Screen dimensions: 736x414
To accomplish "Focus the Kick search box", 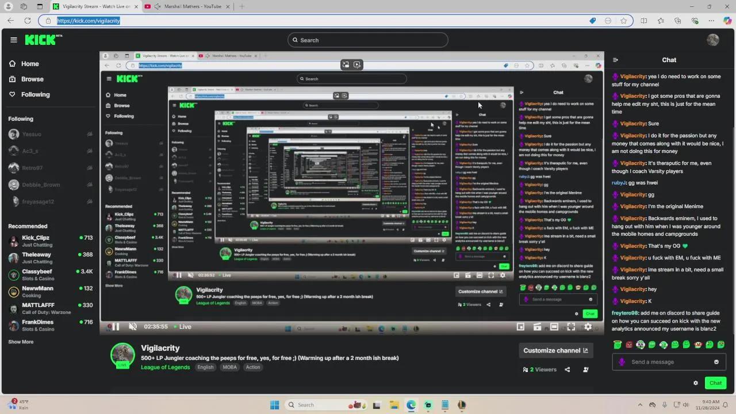I will [368, 40].
